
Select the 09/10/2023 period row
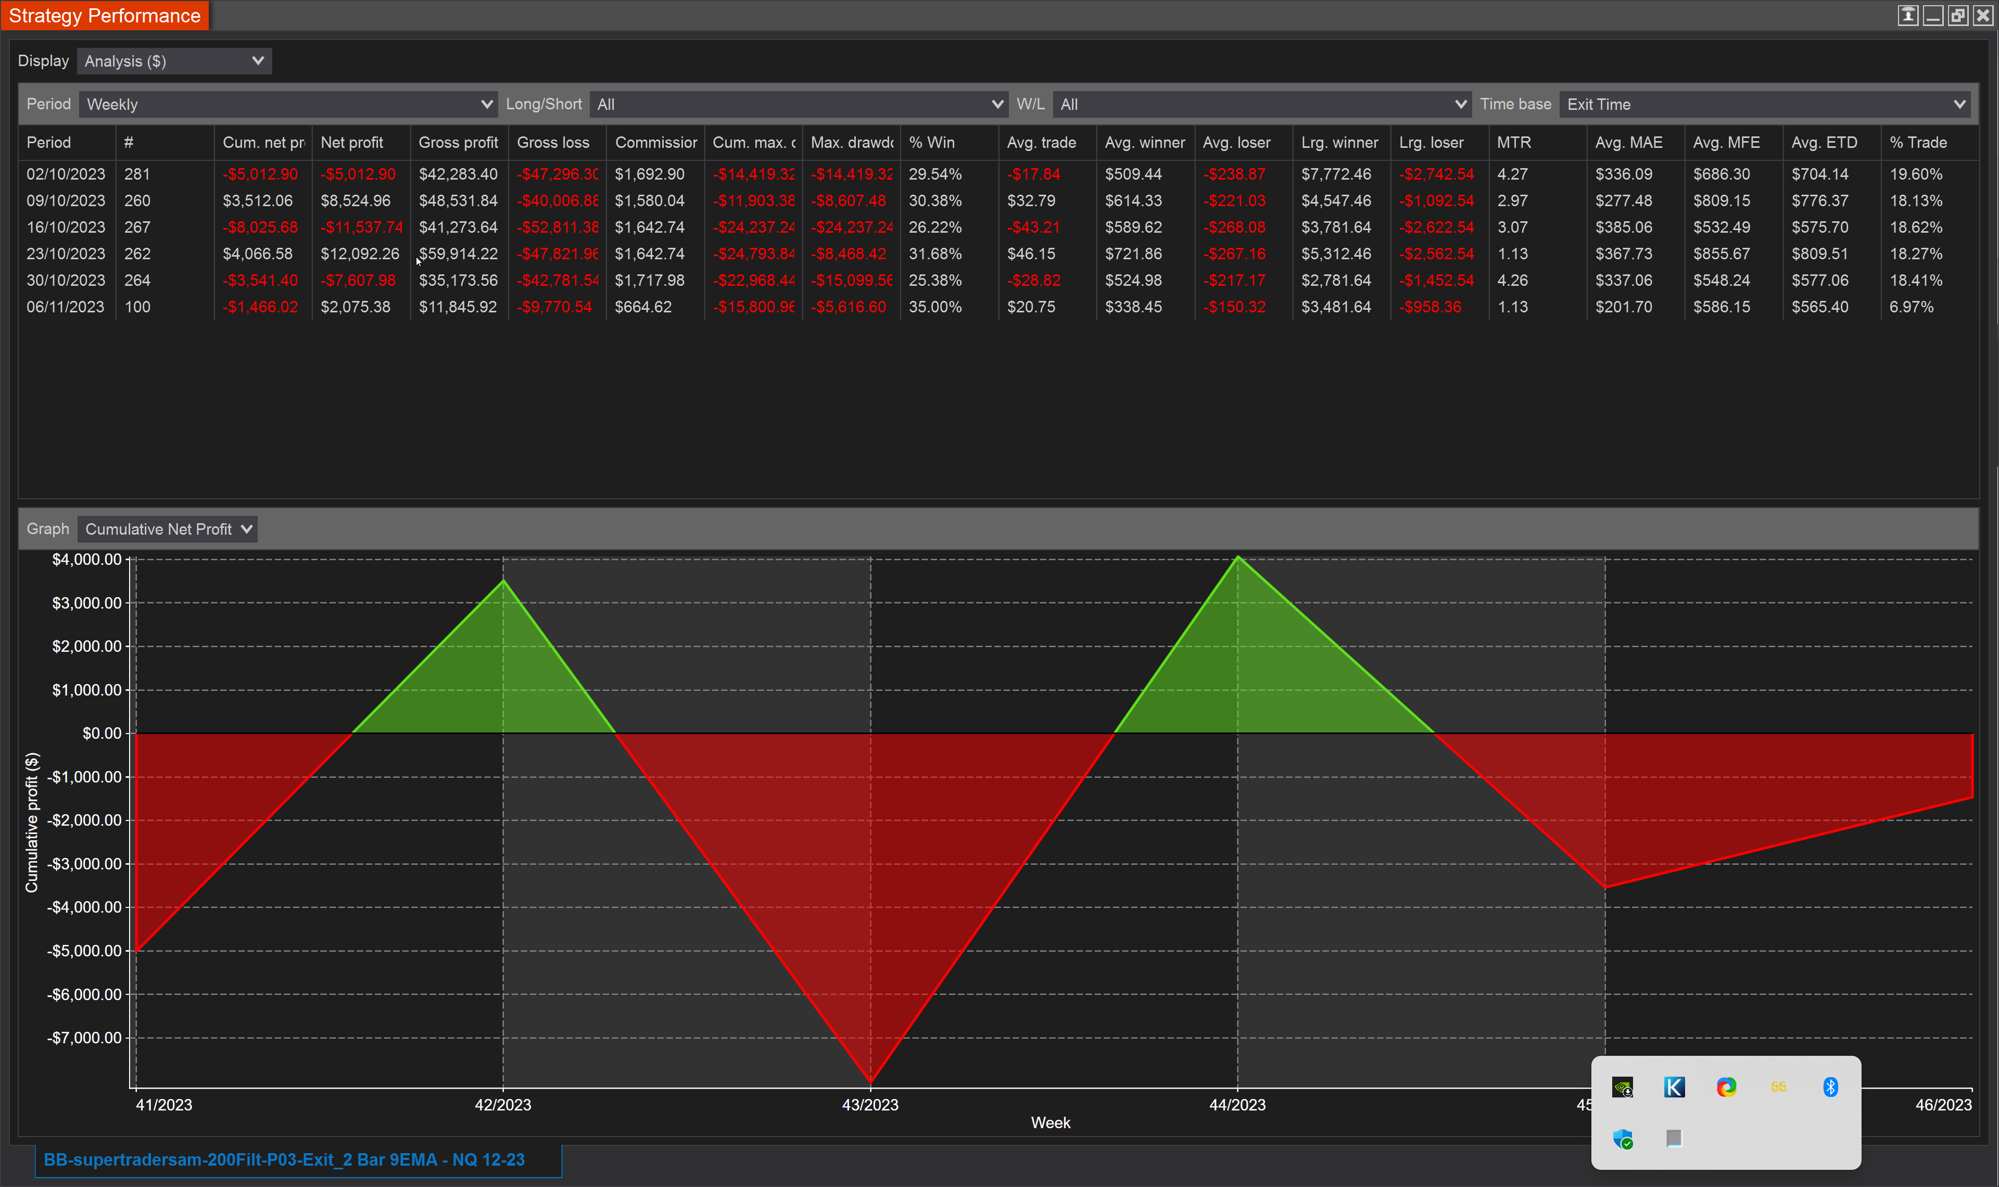point(998,201)
